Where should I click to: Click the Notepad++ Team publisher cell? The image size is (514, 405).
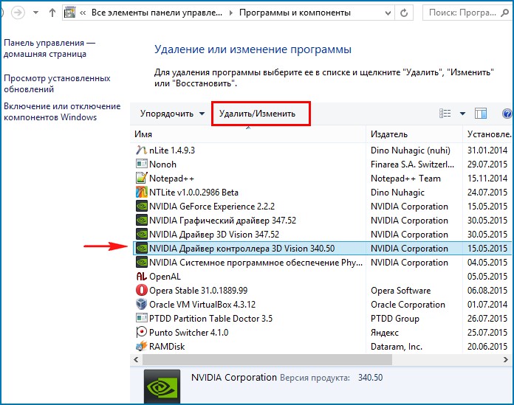[x=405, y=178]
